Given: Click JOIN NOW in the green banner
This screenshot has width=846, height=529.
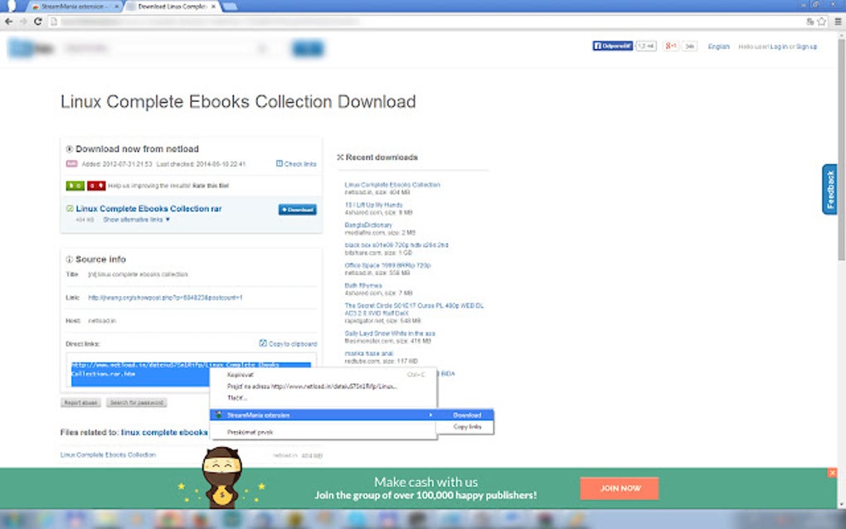Looking at the screenshot, I should point(619,488).
